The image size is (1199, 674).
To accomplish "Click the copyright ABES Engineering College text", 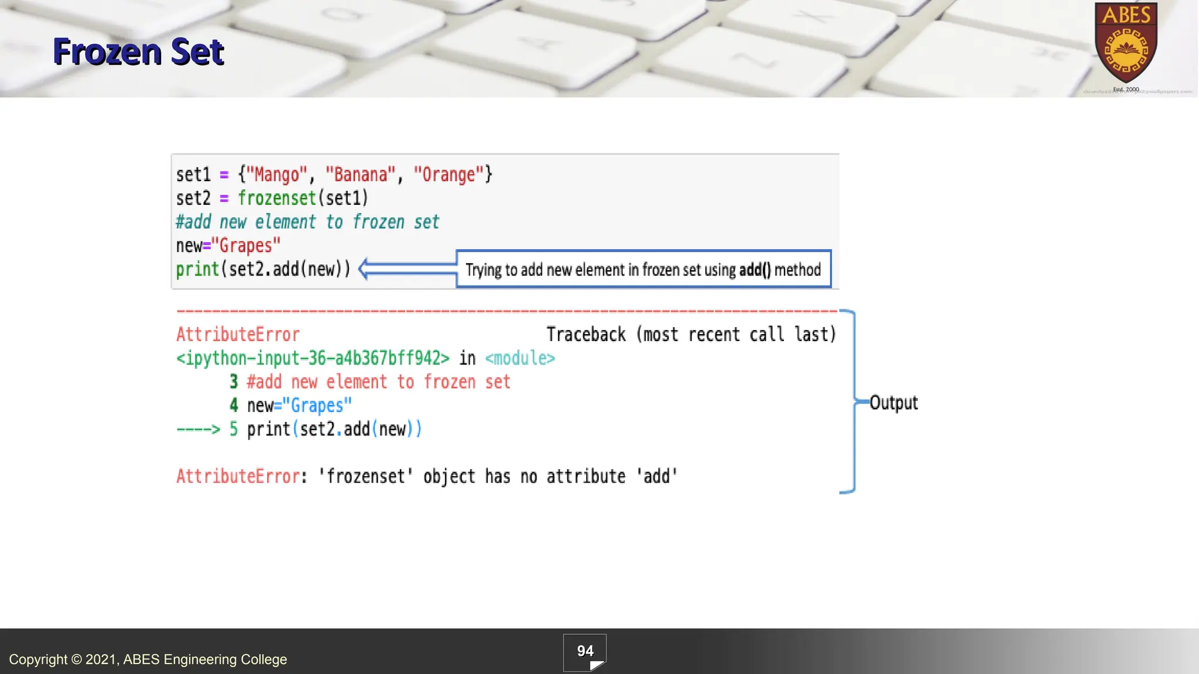I will [x=148, y=659].
